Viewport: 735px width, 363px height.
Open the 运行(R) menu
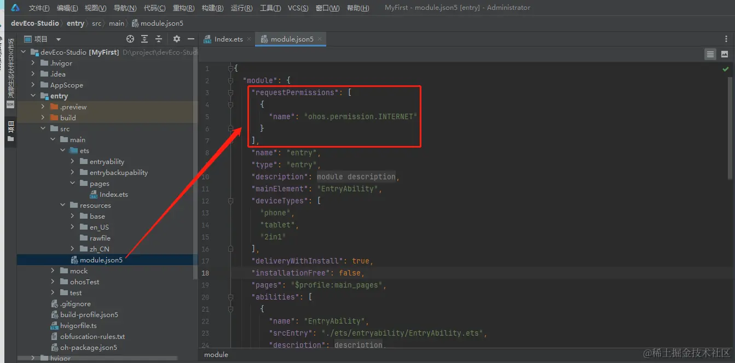(x=241, y=8)
